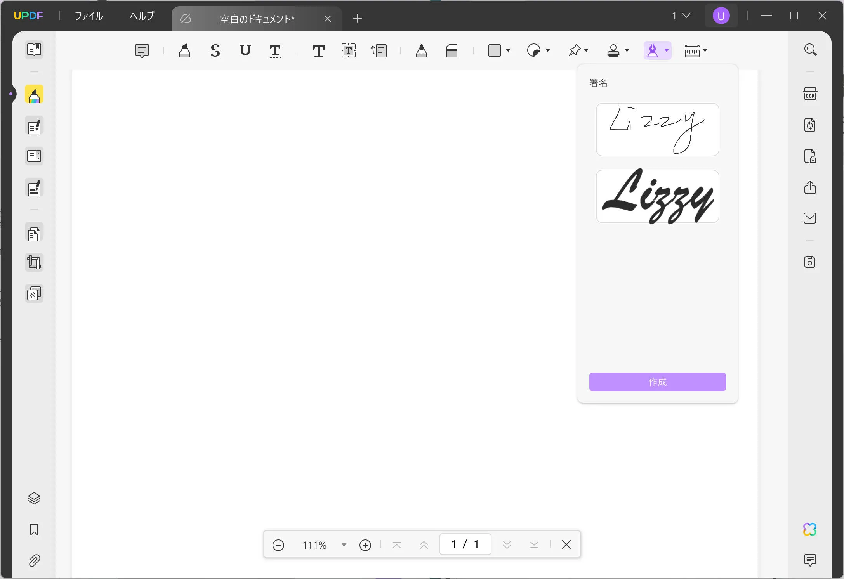844x579 pixels.
Task: Select the Text box tool
Action: 349,51
